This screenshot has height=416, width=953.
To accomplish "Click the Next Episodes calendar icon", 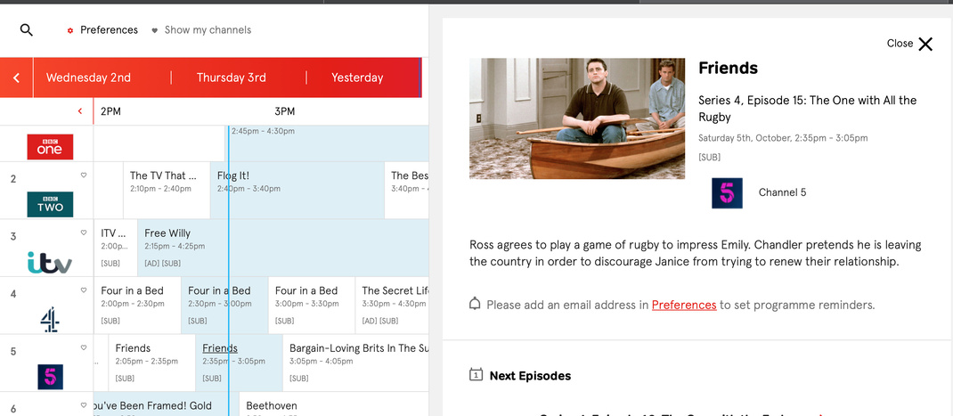I will pyautogui.click(x=476, y=375).
